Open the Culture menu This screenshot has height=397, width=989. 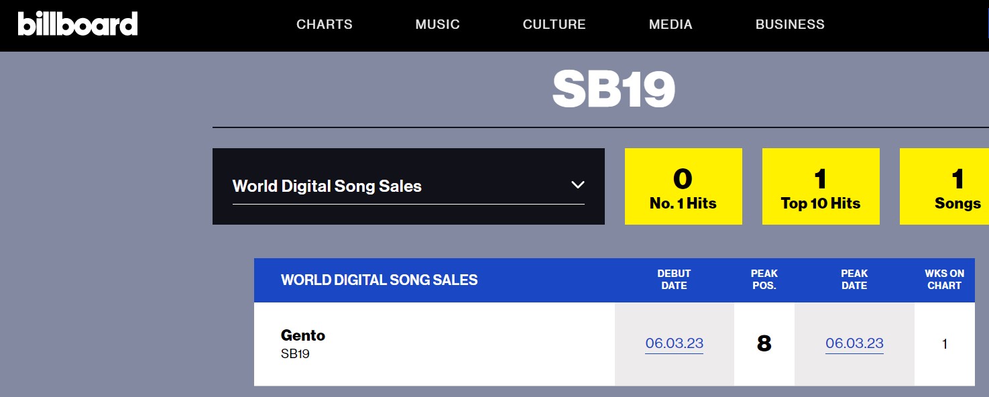555,25
